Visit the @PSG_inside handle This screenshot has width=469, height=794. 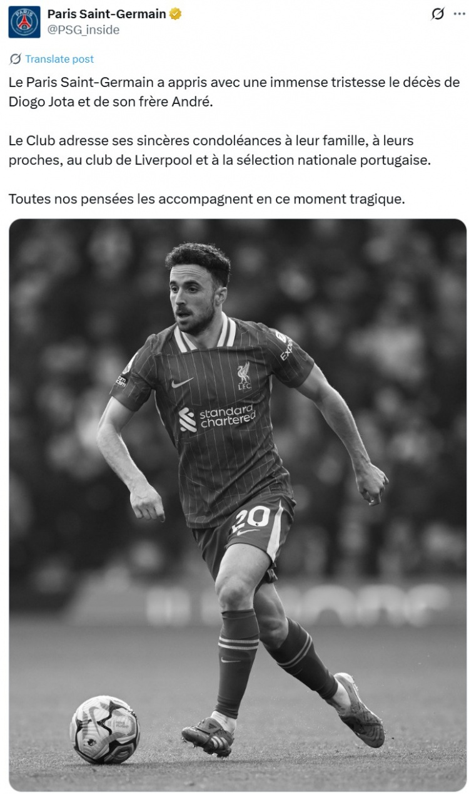click(83, 29)
